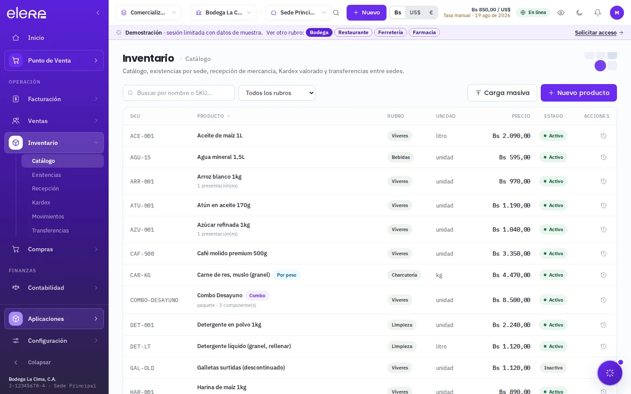The image size is (631, 394).
Task: Open user avatar M menu
Action: pyautogui.click(x=617, y=13)
